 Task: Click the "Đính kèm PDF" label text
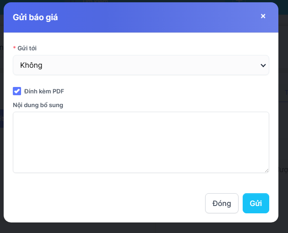(44, 91)
